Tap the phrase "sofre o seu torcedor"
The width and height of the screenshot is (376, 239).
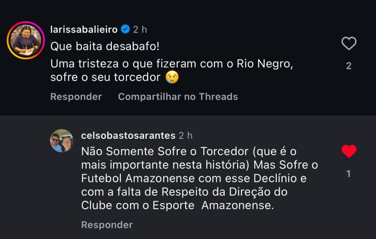pyautogui.click(x=105, y=77)
